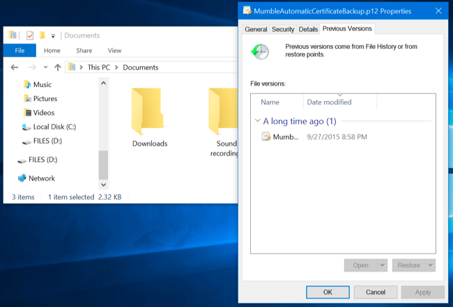Open the Details tab in Properties
This screenshot has width=453, height=307.
(308, 29)
